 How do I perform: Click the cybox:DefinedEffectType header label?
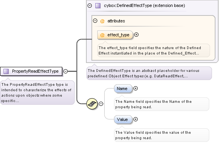(144, 5)
